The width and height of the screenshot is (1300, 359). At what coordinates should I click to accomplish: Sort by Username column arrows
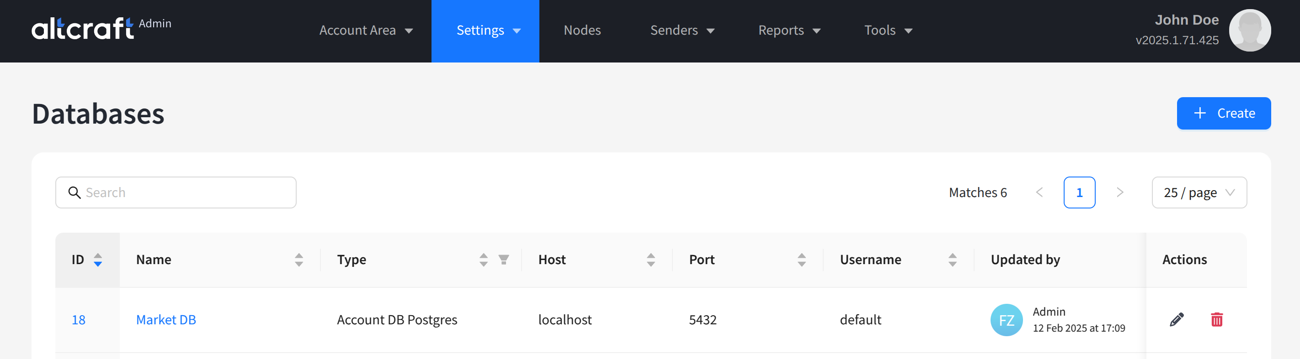coord(952,260)
